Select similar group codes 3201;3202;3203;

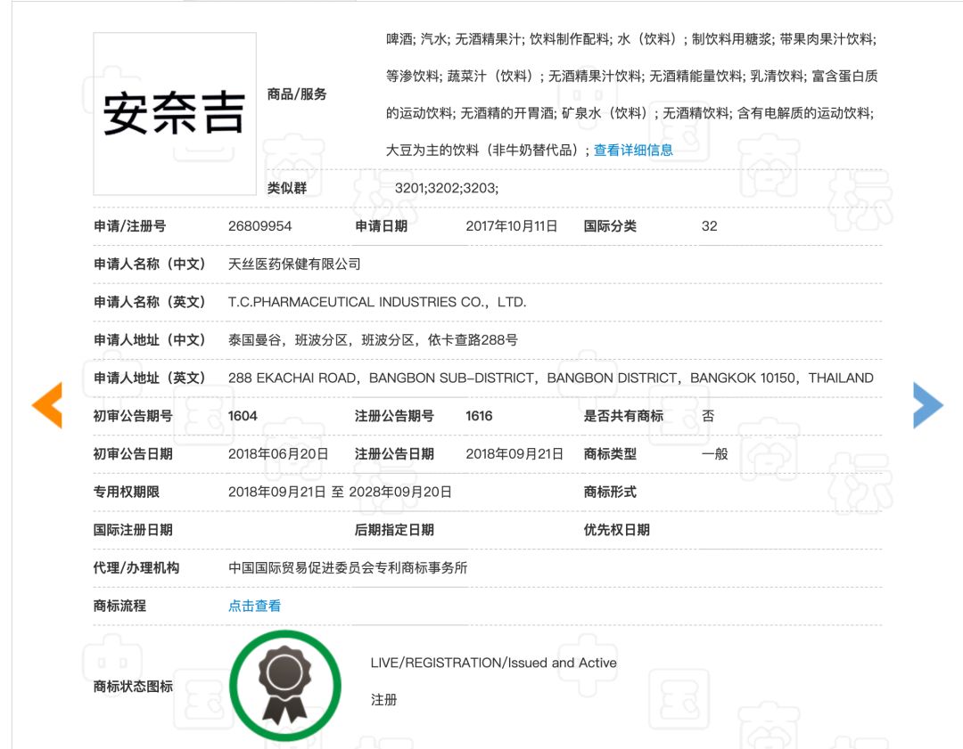pos(447,188)
